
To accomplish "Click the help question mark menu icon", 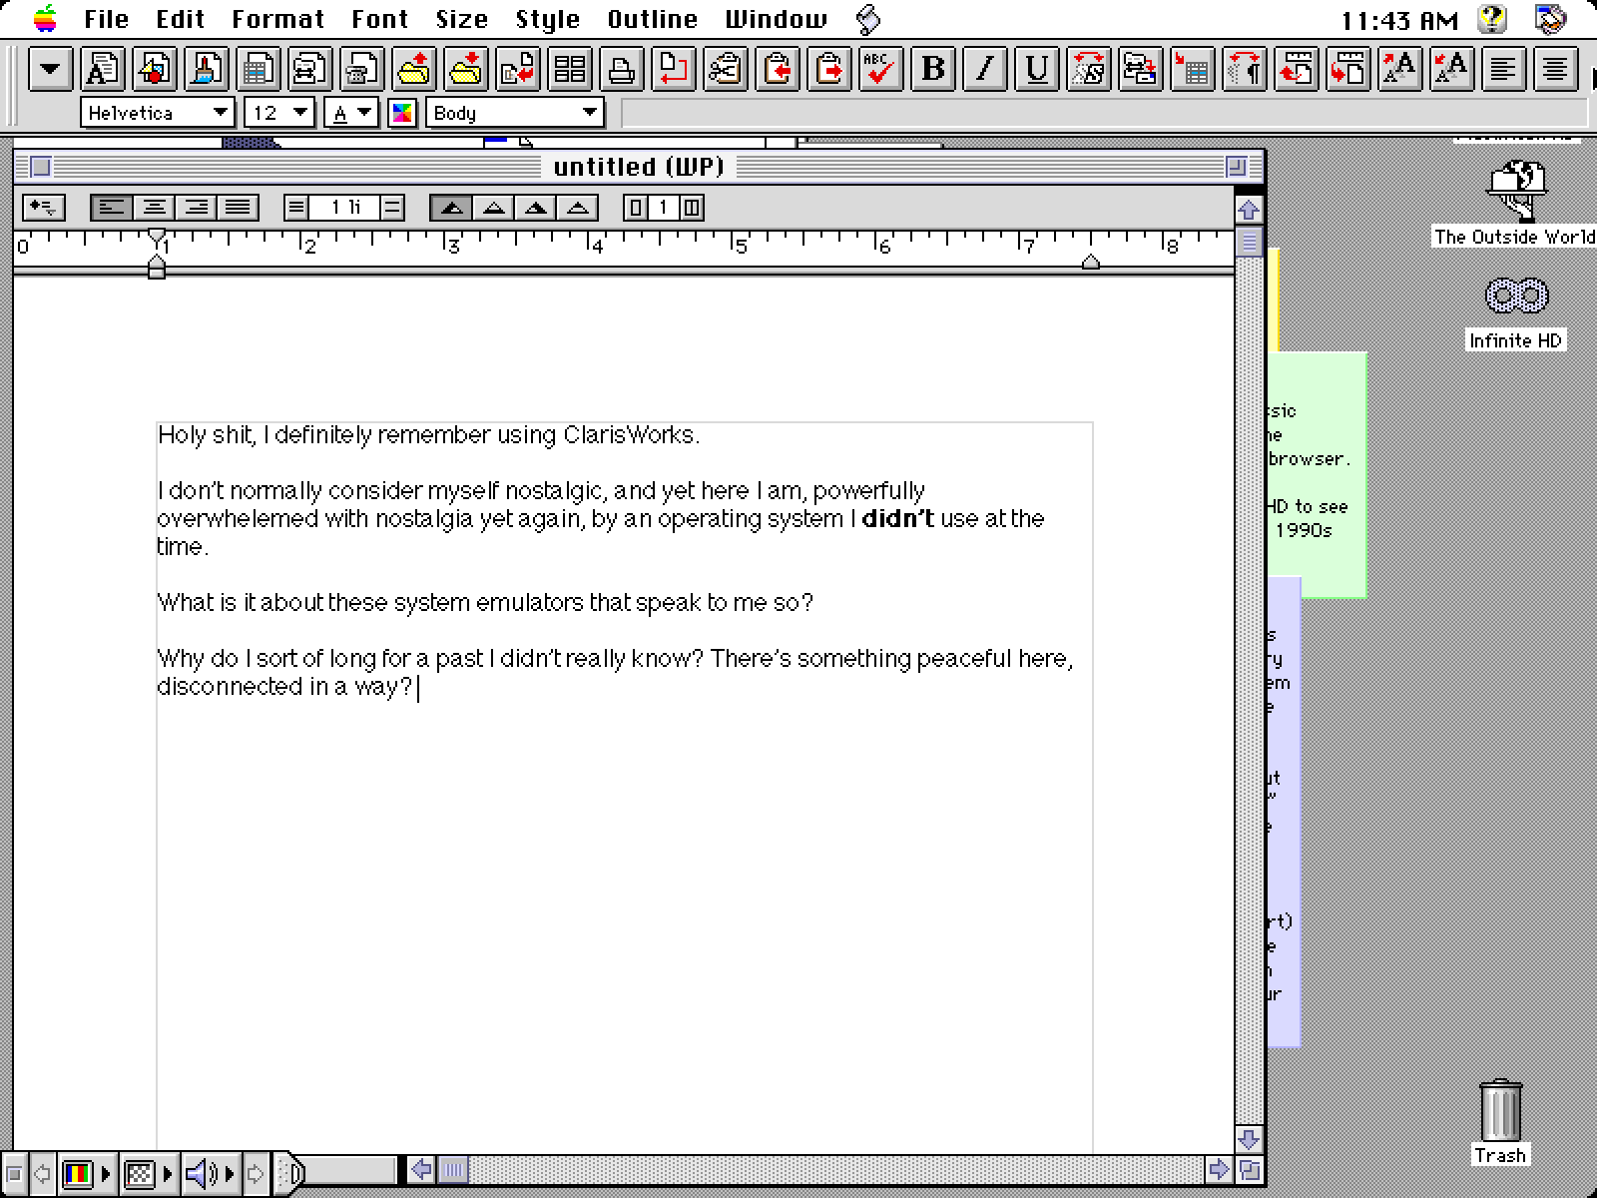I will 1492,18.
